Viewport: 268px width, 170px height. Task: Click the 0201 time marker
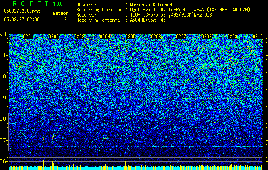click(28, 37)
